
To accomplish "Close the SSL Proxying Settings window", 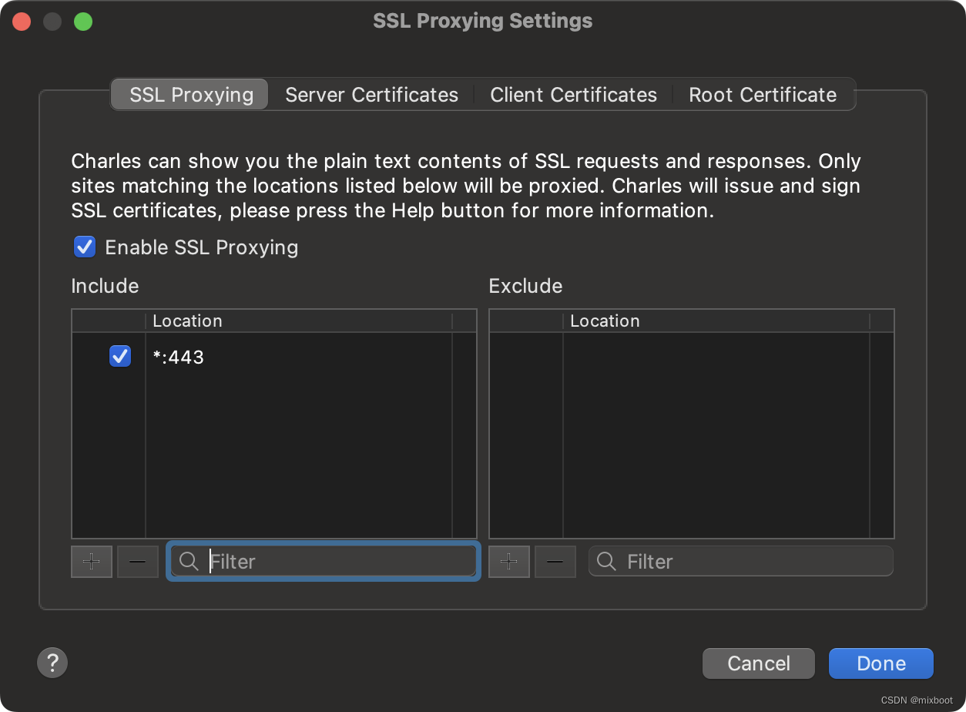I will pos(22,22).
